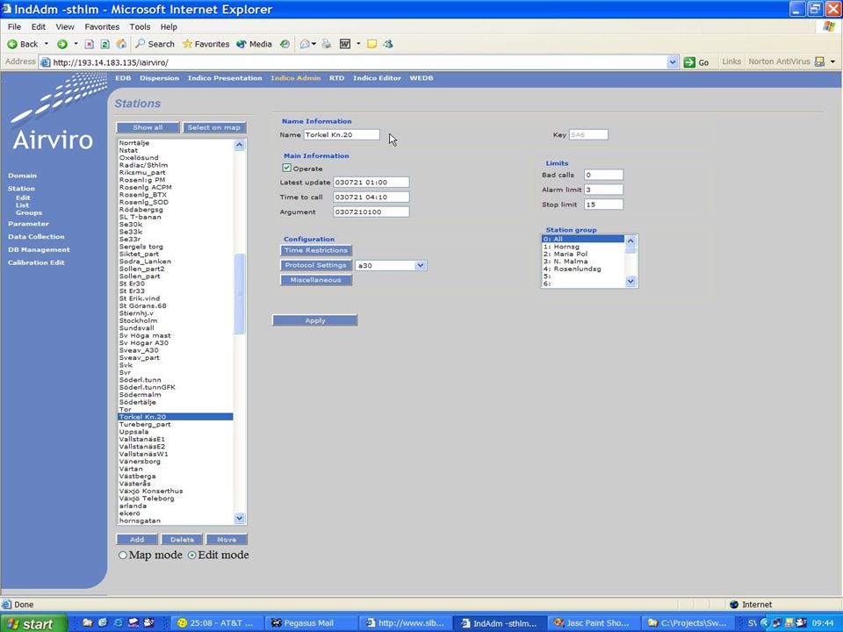Open browsing History icon
843x632 pixels.
pyautogui.click(x=285, y=44)
